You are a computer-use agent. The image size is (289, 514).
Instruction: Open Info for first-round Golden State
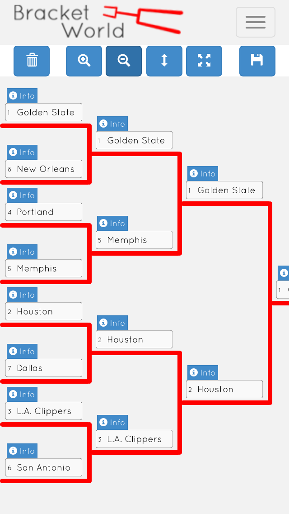tap(22, 96)
